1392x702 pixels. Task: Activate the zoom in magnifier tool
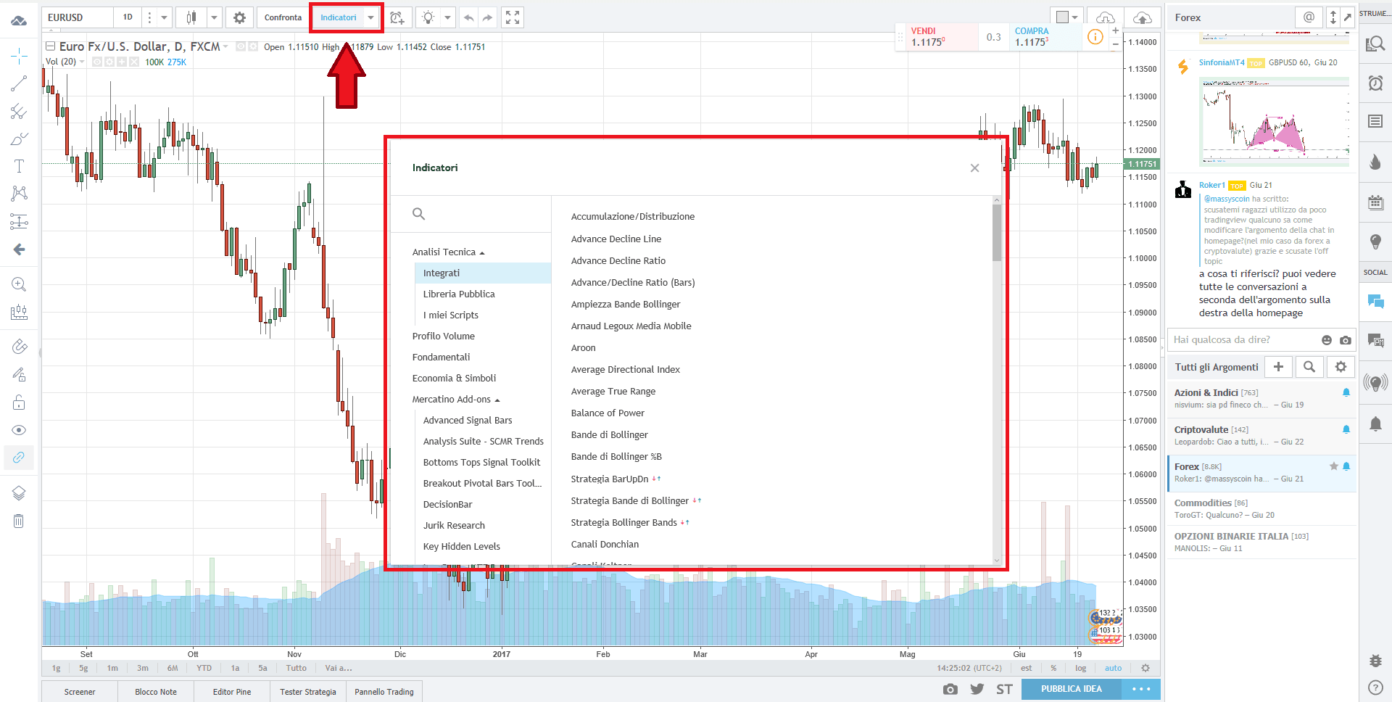click(19, 284)
